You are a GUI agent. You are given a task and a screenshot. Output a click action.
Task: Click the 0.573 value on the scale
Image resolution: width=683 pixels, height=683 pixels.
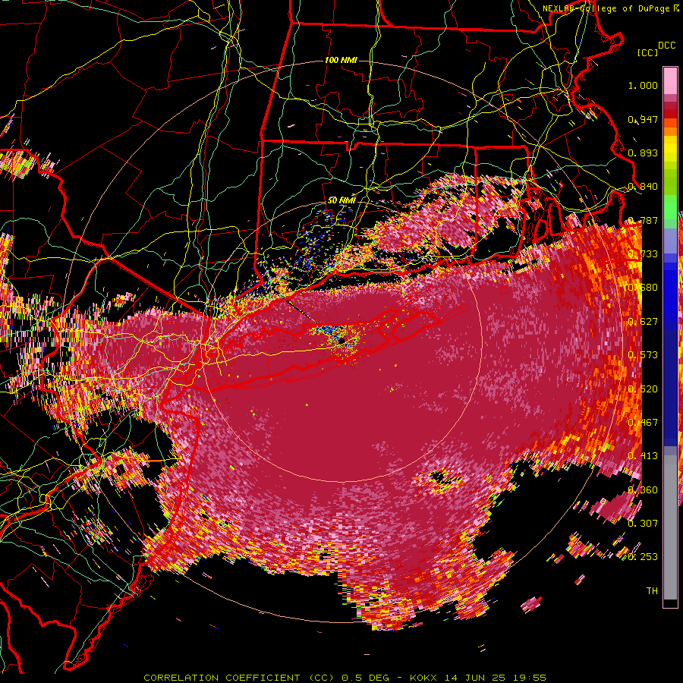(x=643, y=355)
